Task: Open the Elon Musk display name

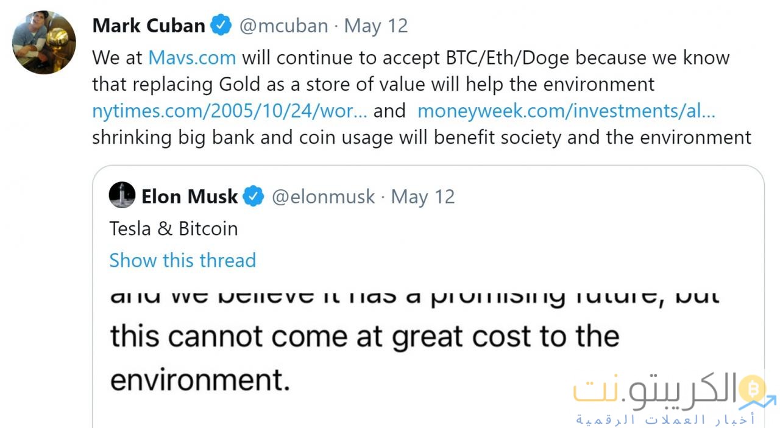Action: [190, 197]
